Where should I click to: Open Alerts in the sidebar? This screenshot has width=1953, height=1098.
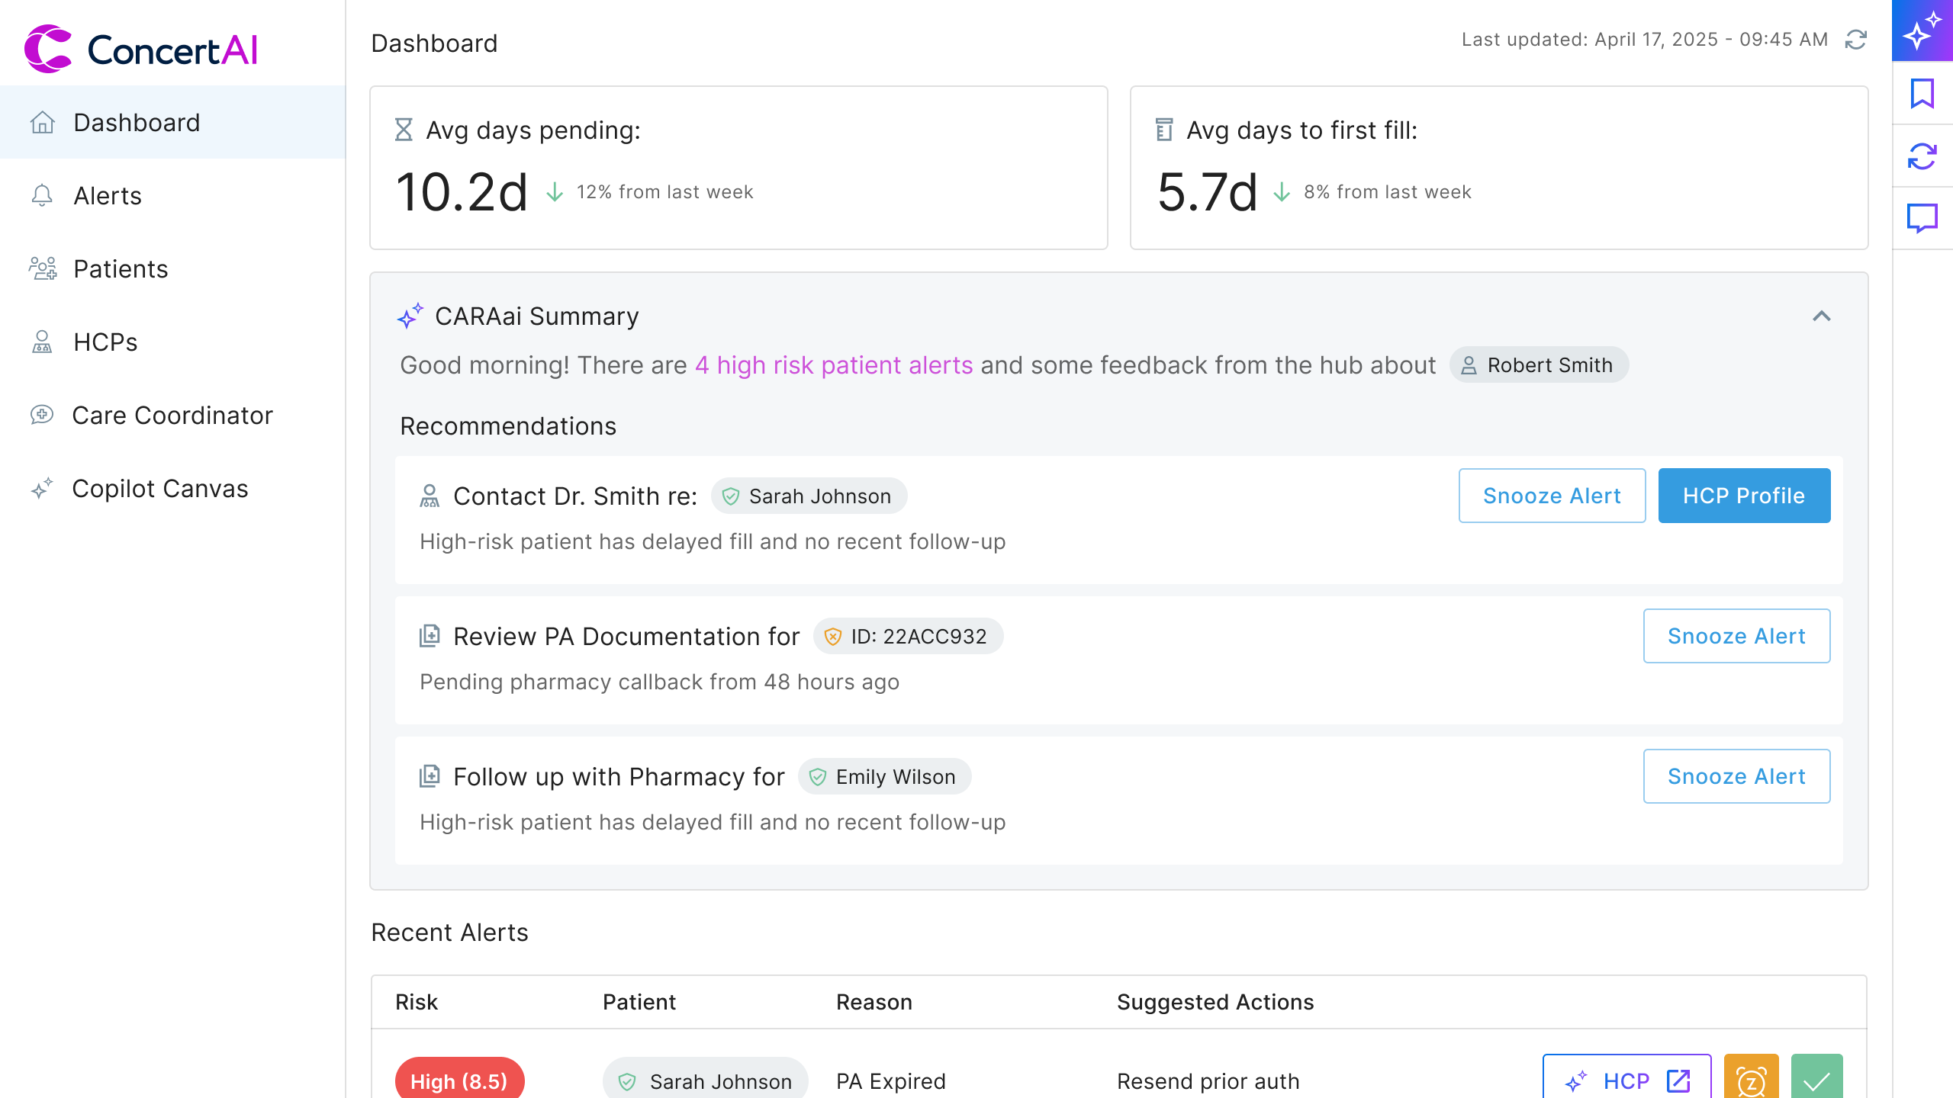pos(108,196)
